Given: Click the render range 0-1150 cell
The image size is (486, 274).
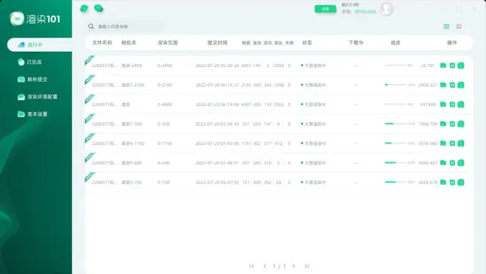Looking at the screenshot, I should [x=165, y=143].
